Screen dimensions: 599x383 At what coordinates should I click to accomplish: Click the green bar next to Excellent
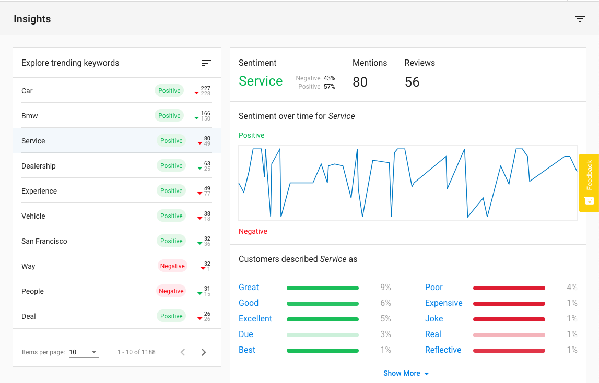(322, 318)
